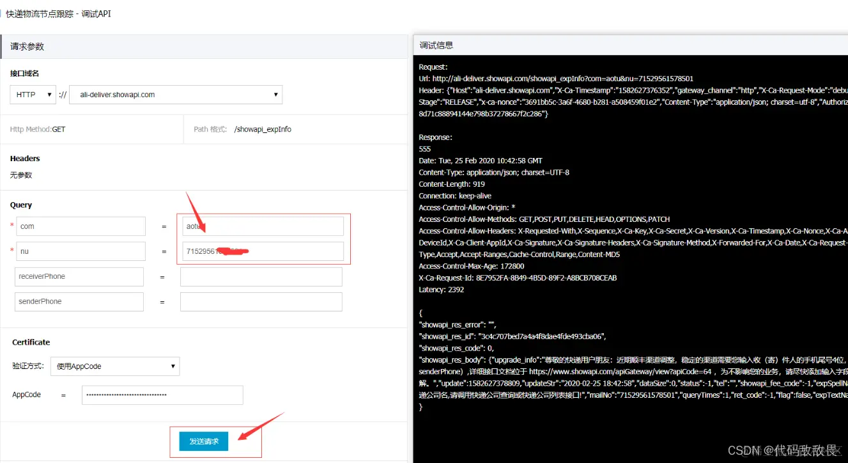Click the Content-Length: 919 line
The height and width of the screenshot is (463, 848).
coord(452,184)
